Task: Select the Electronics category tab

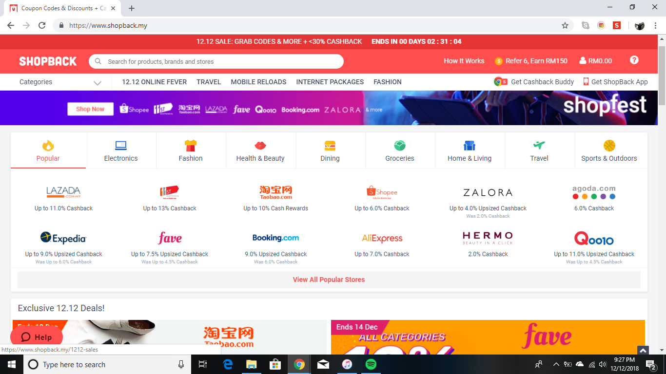Action: click(121, 151)
